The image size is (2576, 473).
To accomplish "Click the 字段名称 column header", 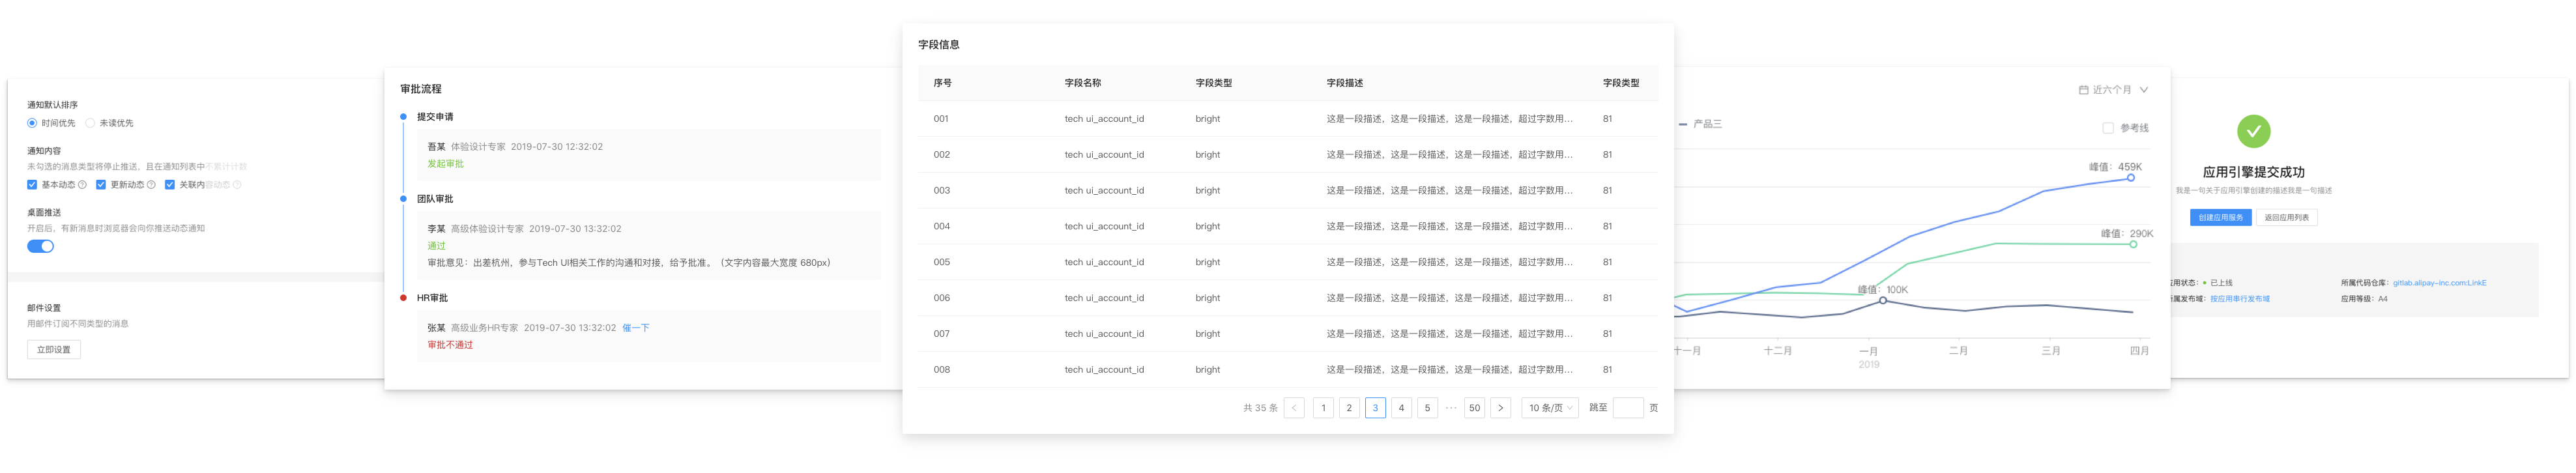I will [1082, 83].
